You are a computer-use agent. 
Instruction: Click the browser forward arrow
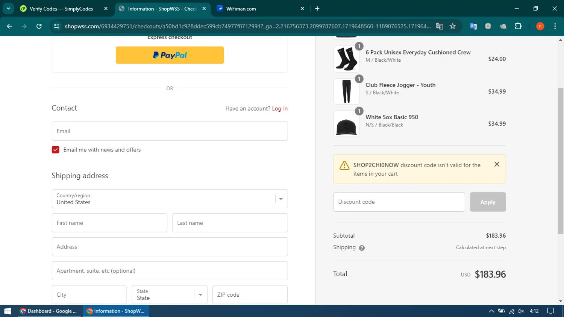24,26
